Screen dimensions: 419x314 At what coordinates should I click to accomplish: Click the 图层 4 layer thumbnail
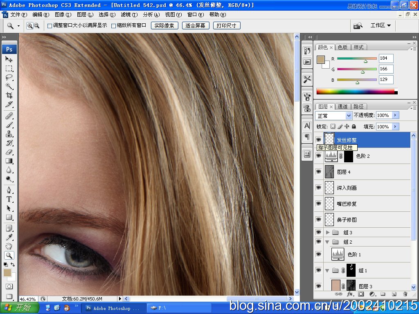point(329,172)
